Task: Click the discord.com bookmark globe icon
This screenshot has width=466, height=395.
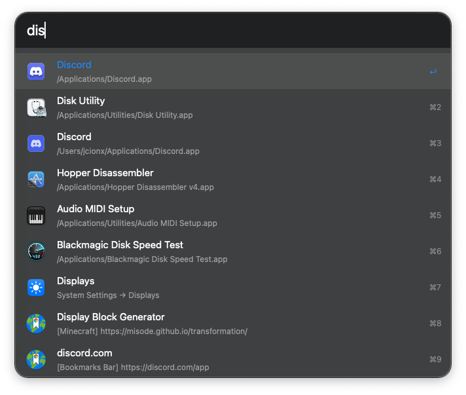Action: 36,360
